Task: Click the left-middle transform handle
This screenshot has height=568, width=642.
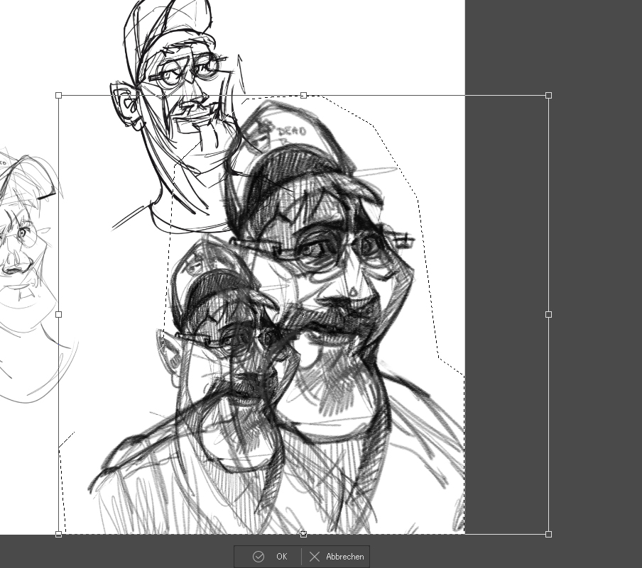Action: coord(58,314)
